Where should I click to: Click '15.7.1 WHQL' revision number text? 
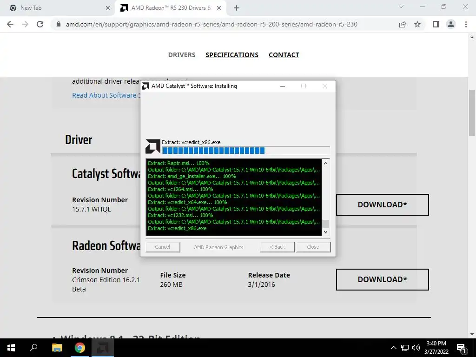pos(92,209)
